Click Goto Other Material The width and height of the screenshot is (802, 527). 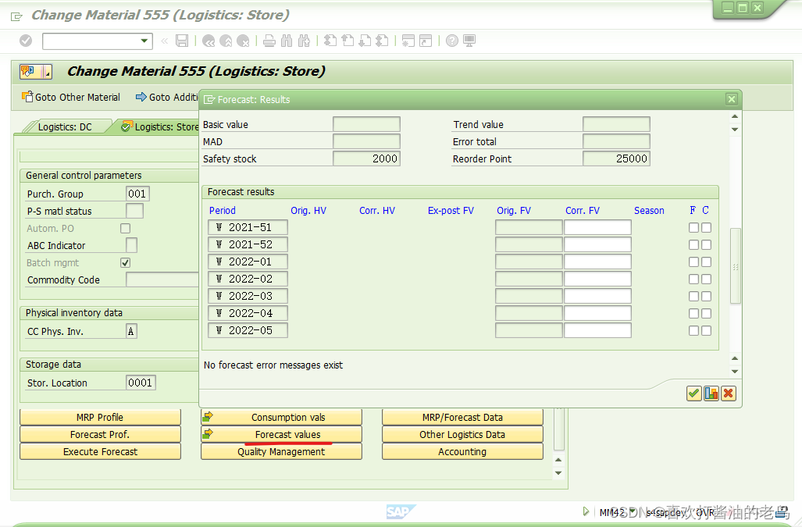click(x=70, y=97)
